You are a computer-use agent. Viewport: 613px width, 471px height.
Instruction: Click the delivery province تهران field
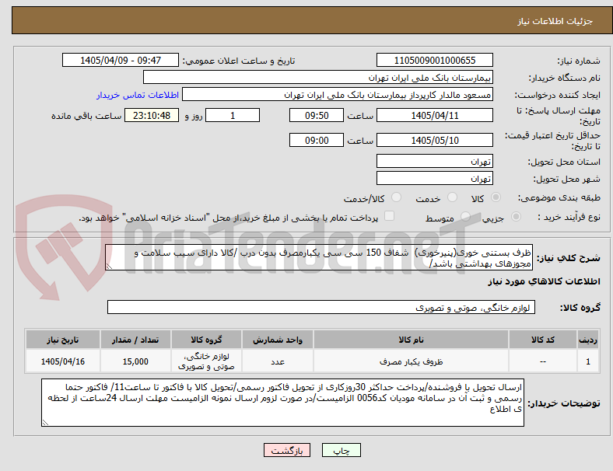tap(434, 161)
